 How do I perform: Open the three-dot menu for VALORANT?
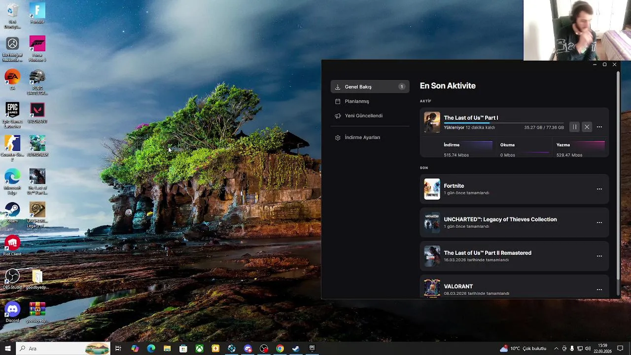pyautogui.click(x=599, y=289)
